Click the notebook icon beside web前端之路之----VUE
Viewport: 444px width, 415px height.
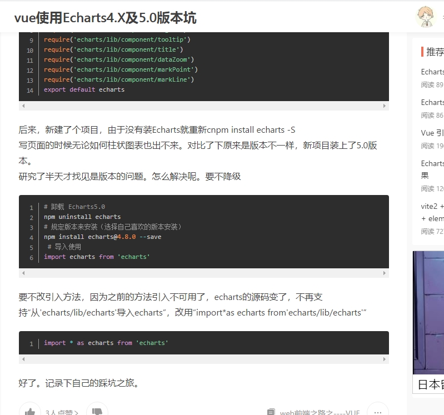coord(271,412)
